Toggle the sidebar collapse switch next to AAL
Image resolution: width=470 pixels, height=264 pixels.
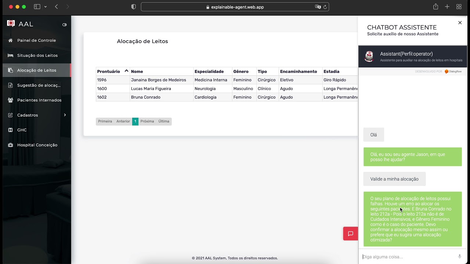(x=65, y=25)
